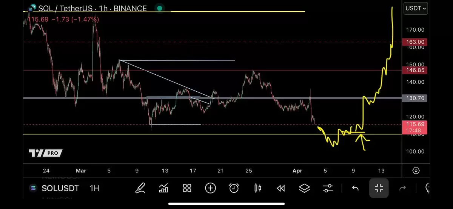
Task: Tap the Solana logo beside SOLUSDT
Action: (34, 187)
